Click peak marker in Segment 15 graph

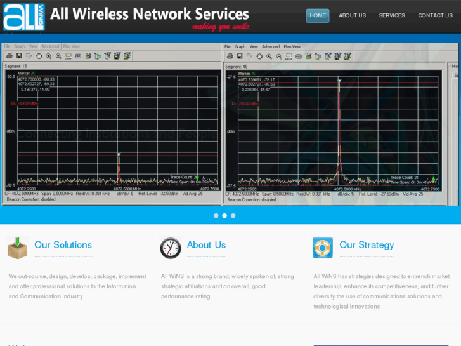(x=119, y=154)
